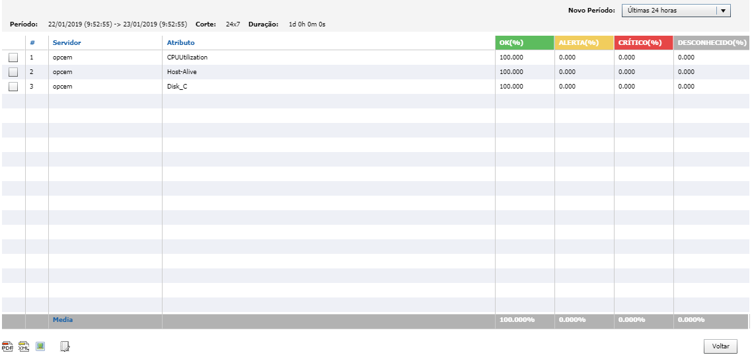The image size is (752, 355).
Task: Click the Media footer label
Action: [63, 320]
